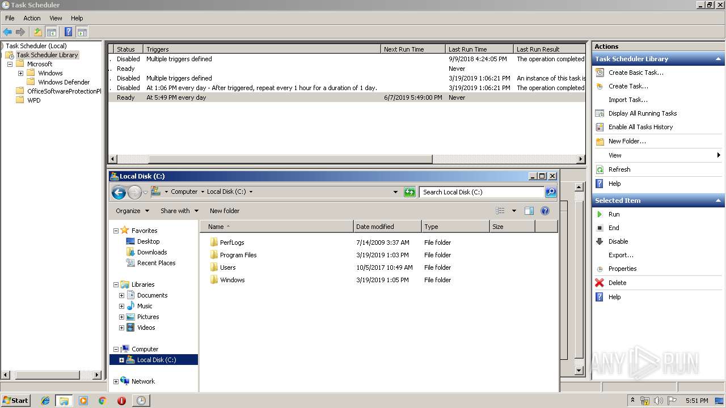Open address bar history dropdown

[395, 192]
